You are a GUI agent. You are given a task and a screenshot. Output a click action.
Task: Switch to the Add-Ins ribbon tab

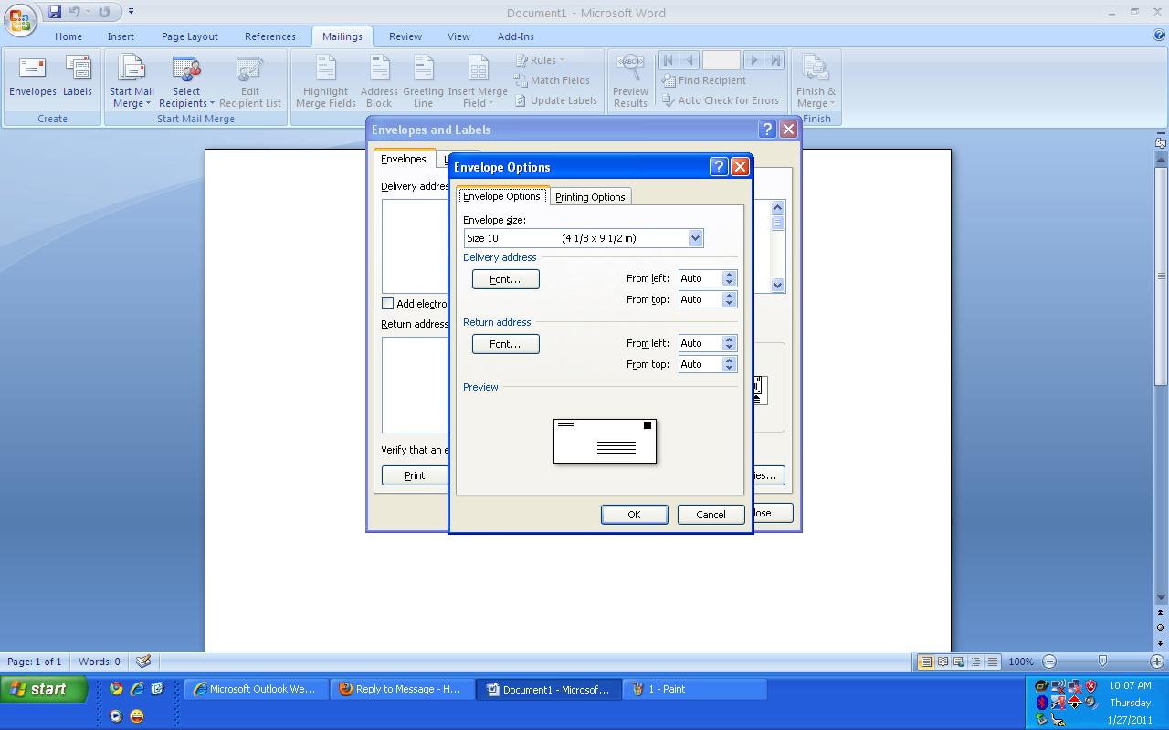(516, 36)
